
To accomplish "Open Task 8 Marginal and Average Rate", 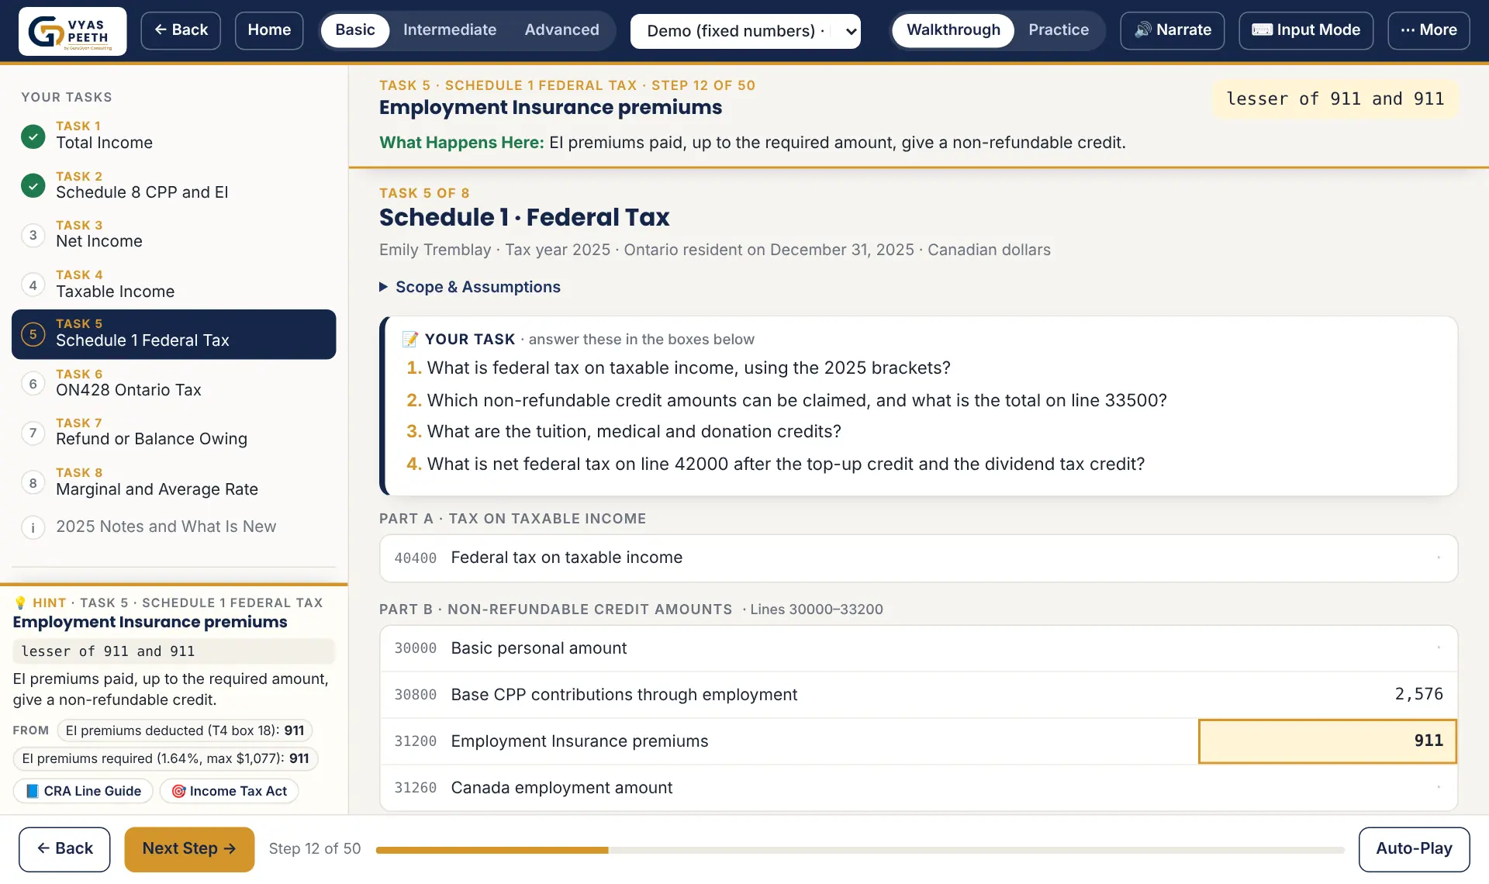I will pos(174,482).
